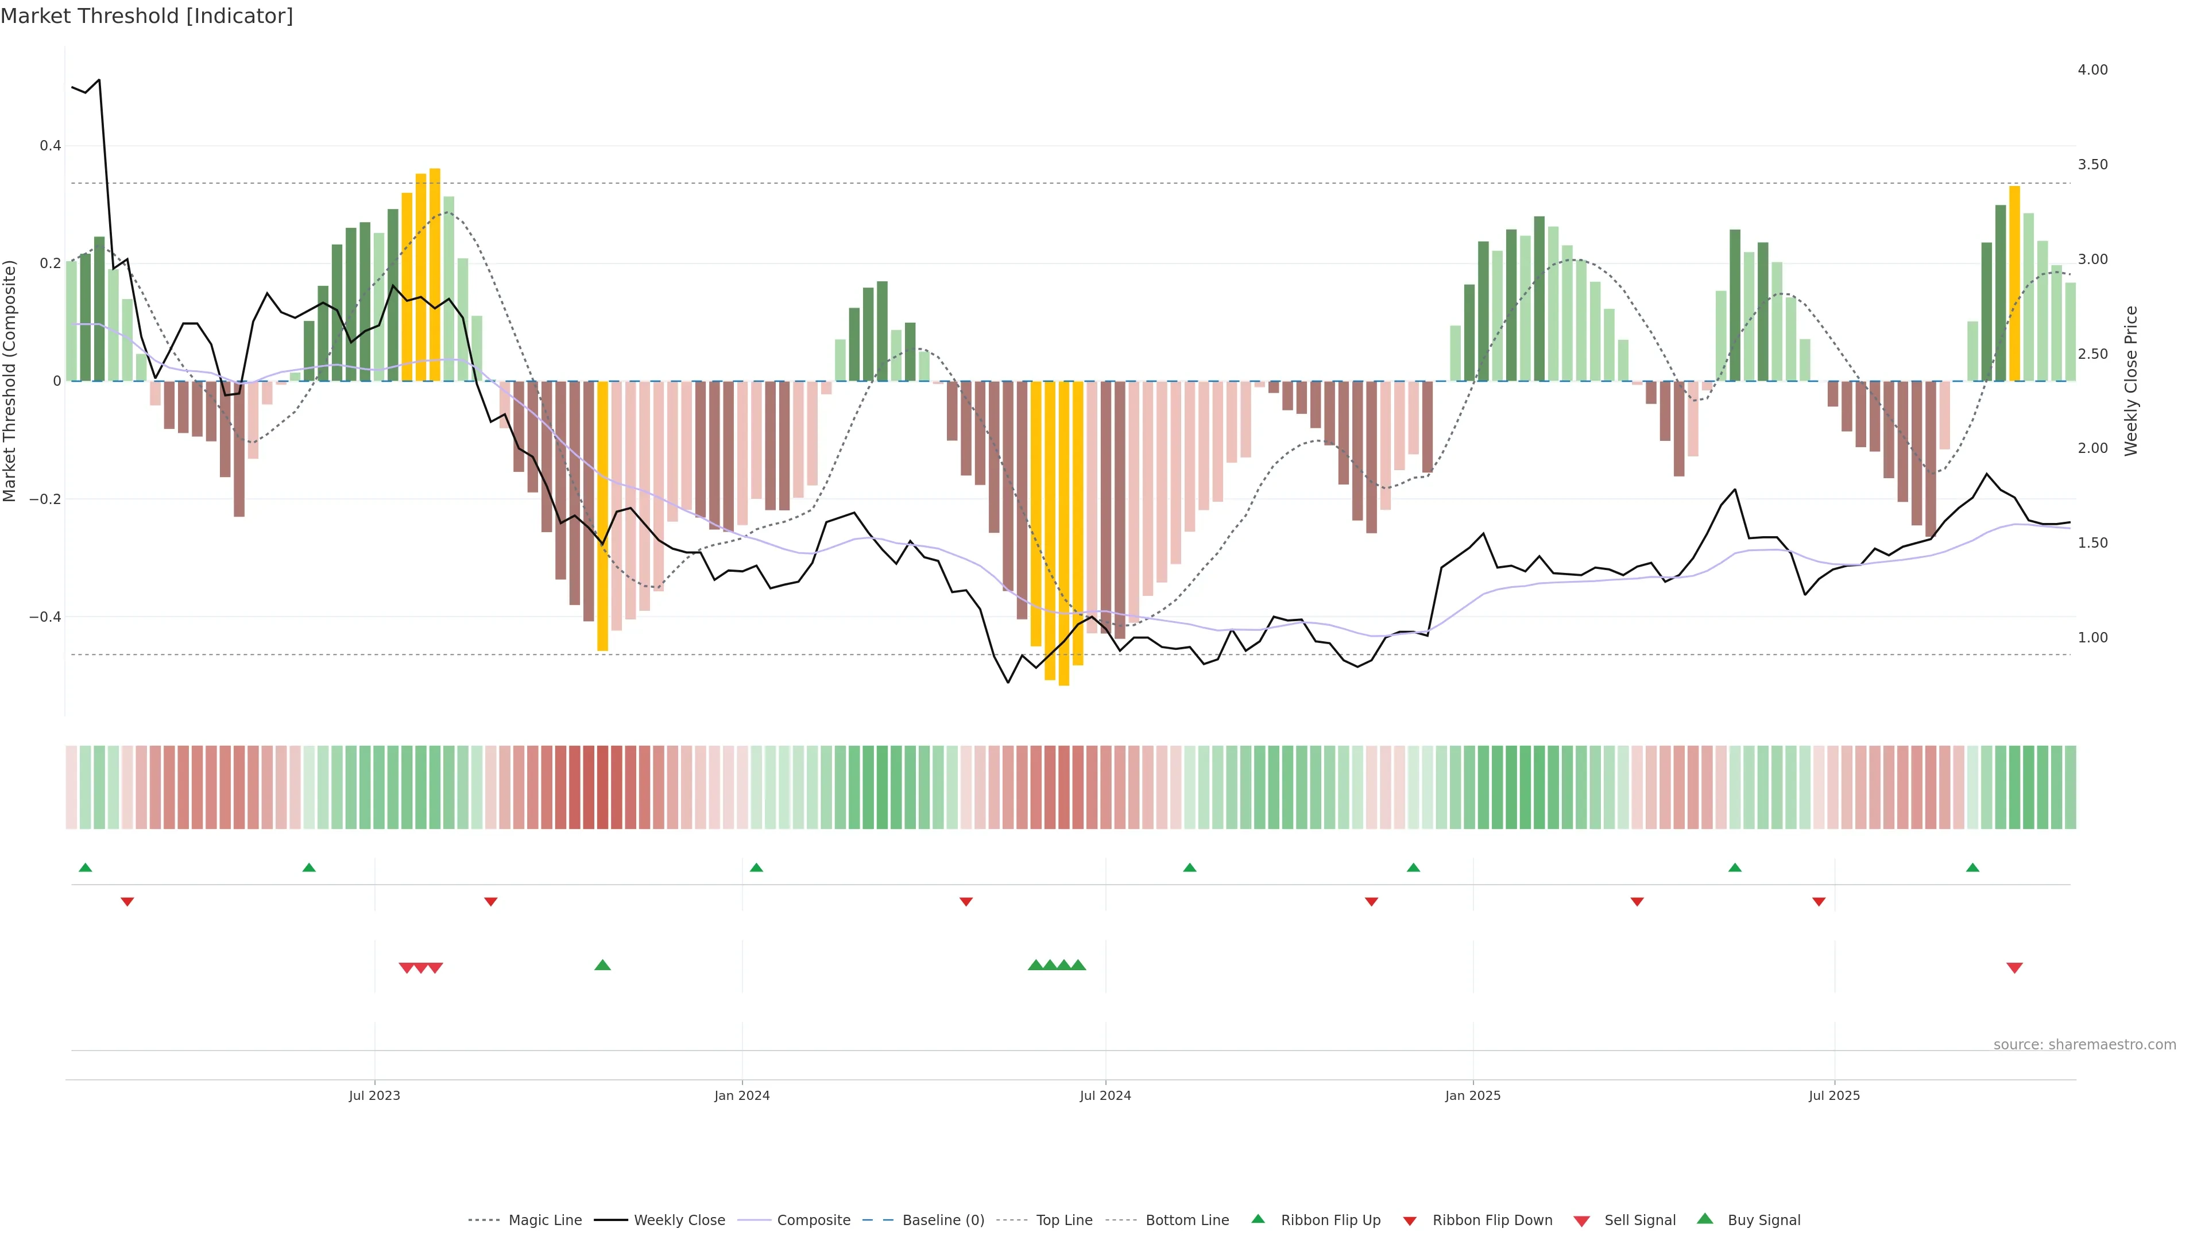
Task: Click the rightmost red sell signal marker
Action: coord(2014,968)
